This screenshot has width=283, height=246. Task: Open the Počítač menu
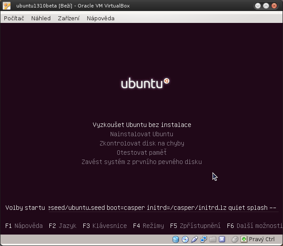click(x=14, y=19)
